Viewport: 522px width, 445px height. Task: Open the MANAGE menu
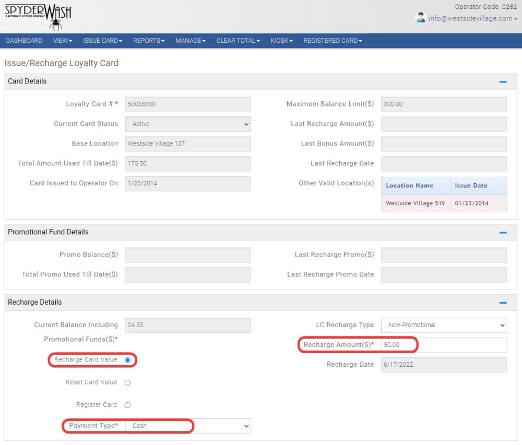(191, 41)
